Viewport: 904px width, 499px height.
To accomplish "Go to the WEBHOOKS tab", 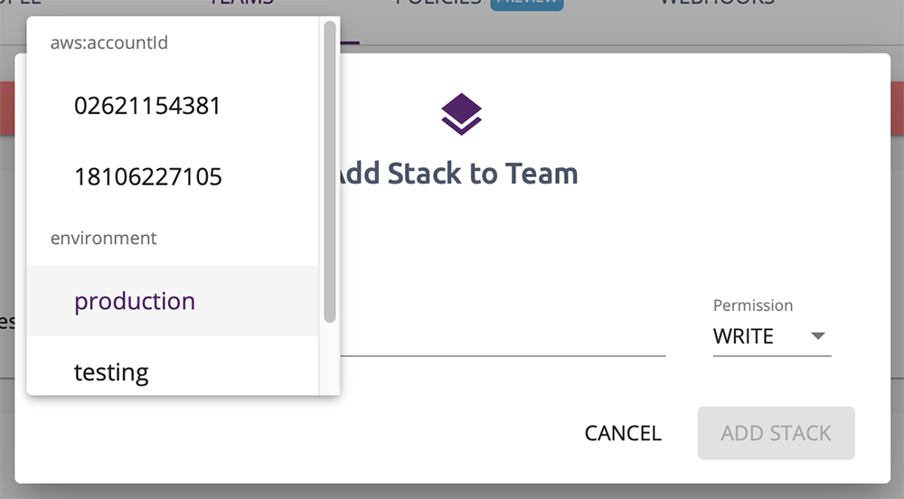I will [717, 3].
